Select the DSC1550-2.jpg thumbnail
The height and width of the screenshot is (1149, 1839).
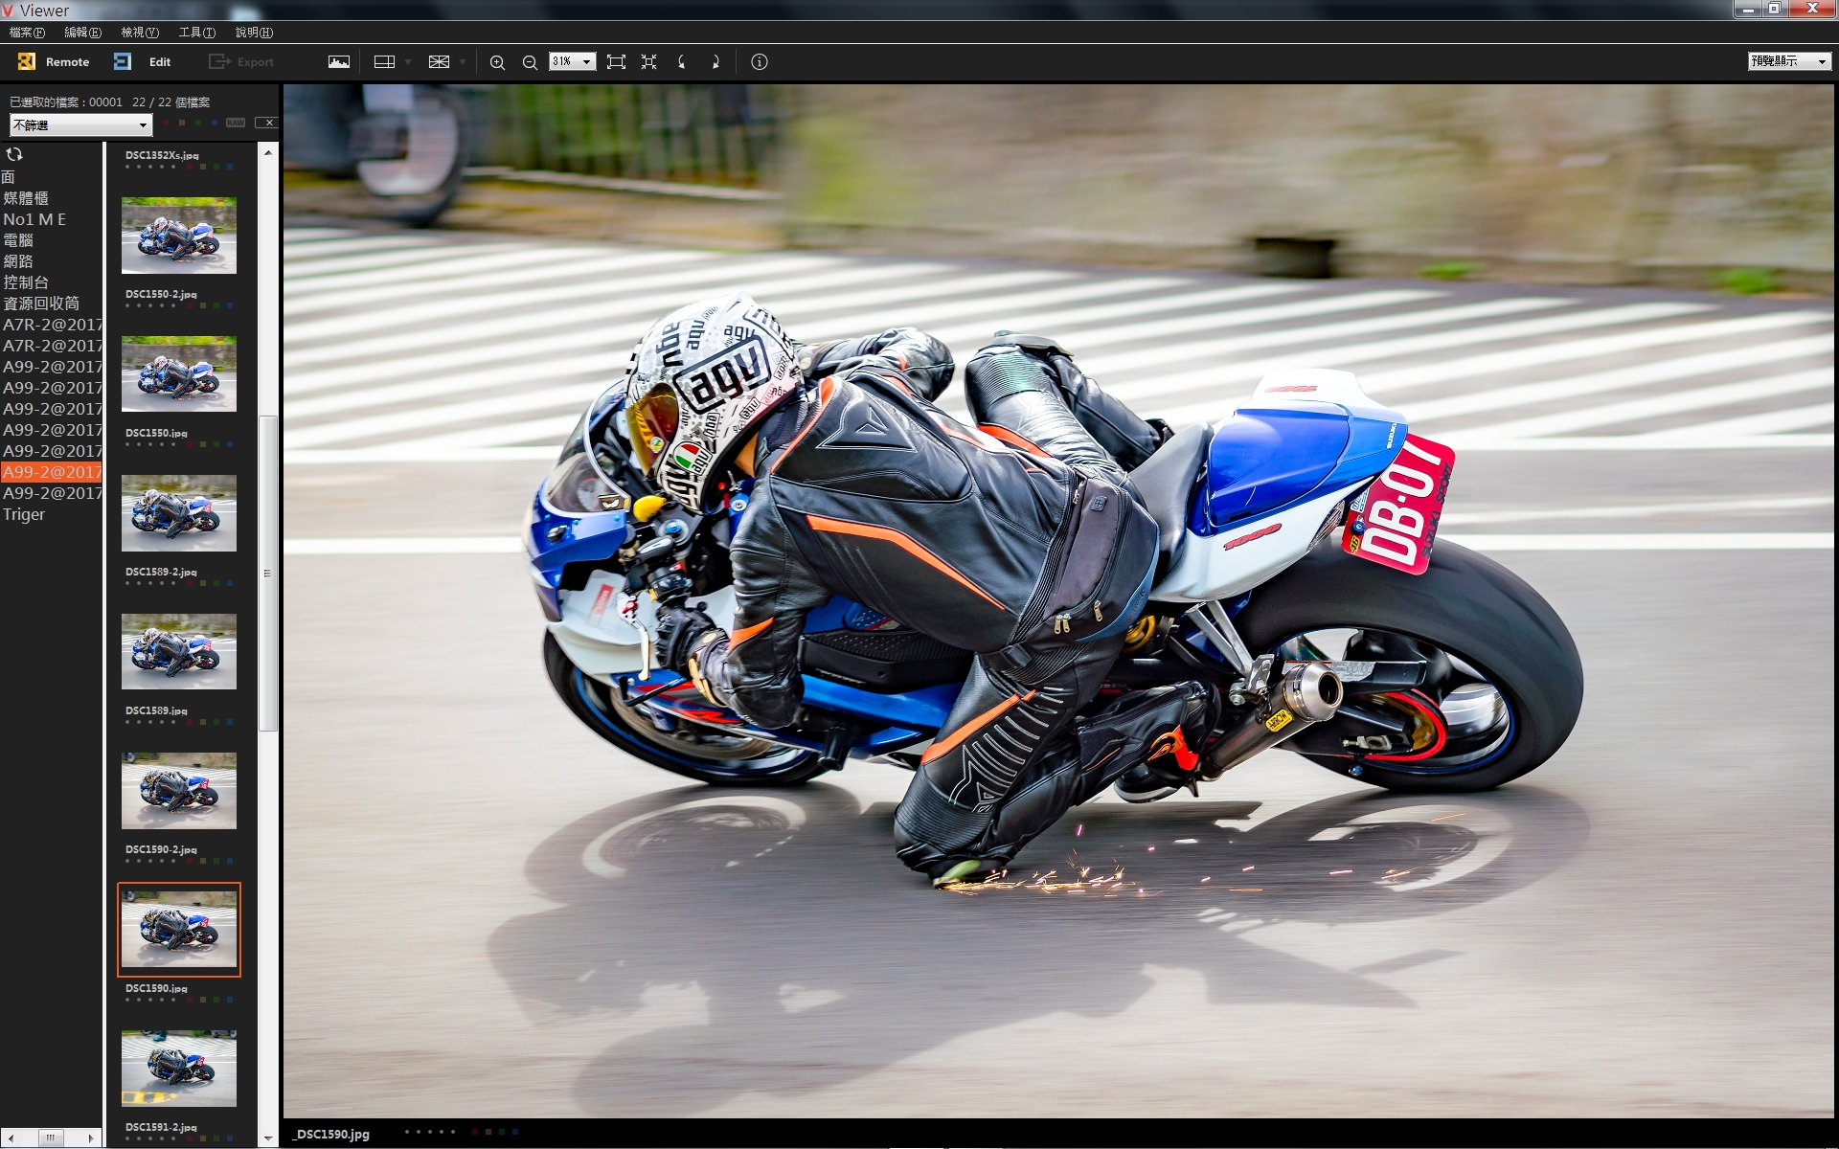coord(179,236)
